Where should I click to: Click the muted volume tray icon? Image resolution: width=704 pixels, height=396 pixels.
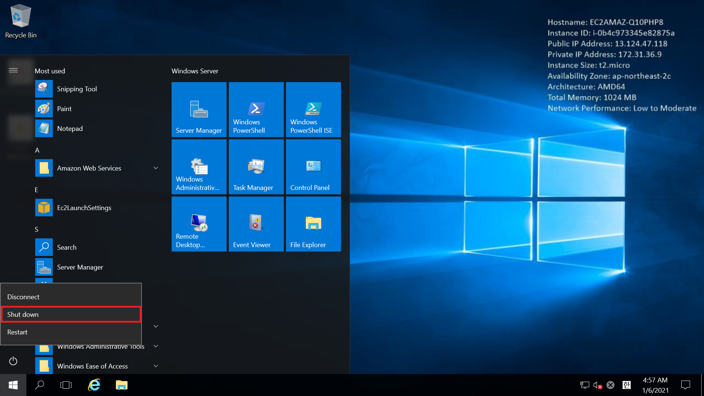[x=598, y=385]
